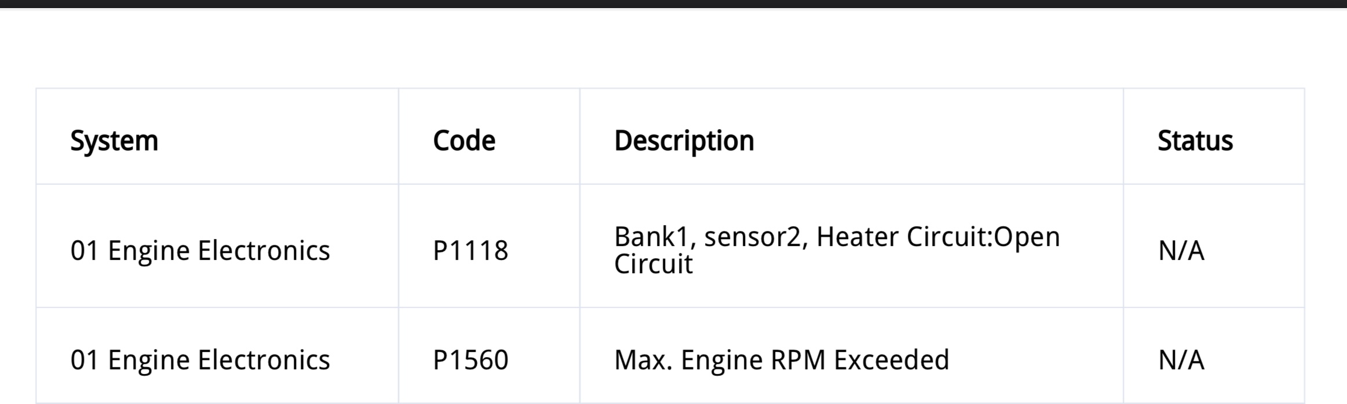The image size is (1347, 404).
Task: Click the word Max. in the P1560 description
Action: (x=643, y=360)
